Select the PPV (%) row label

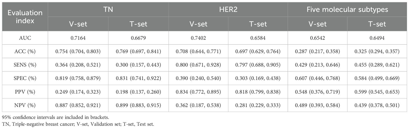click(x=25, y=92)
